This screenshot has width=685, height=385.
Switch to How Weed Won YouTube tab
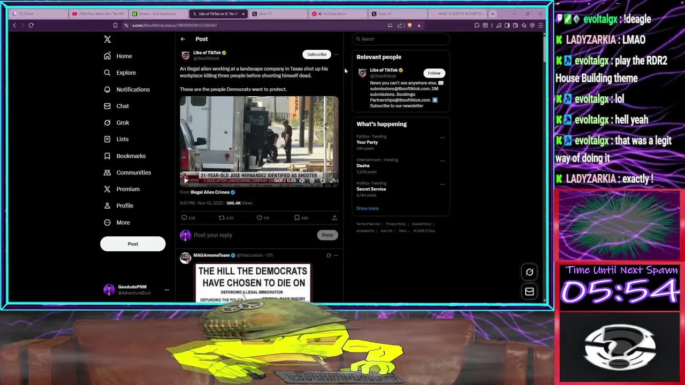pyautogui.click(x=98, y=14)
